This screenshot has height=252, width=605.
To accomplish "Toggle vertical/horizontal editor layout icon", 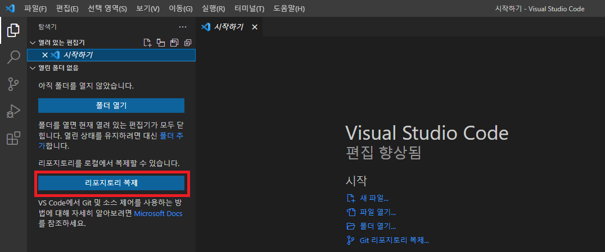I will point(160,43).
